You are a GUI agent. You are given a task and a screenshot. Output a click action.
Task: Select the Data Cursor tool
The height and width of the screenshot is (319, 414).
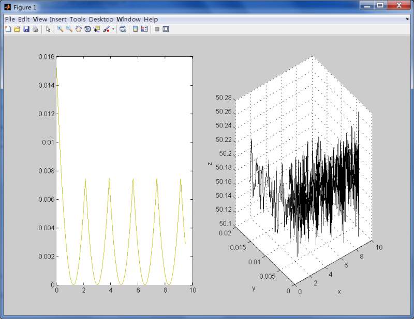point(97,29)
